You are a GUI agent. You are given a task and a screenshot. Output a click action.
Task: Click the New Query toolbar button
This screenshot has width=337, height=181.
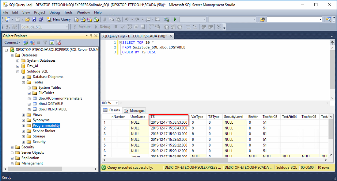pyautogui.click(x=59, y=19)
